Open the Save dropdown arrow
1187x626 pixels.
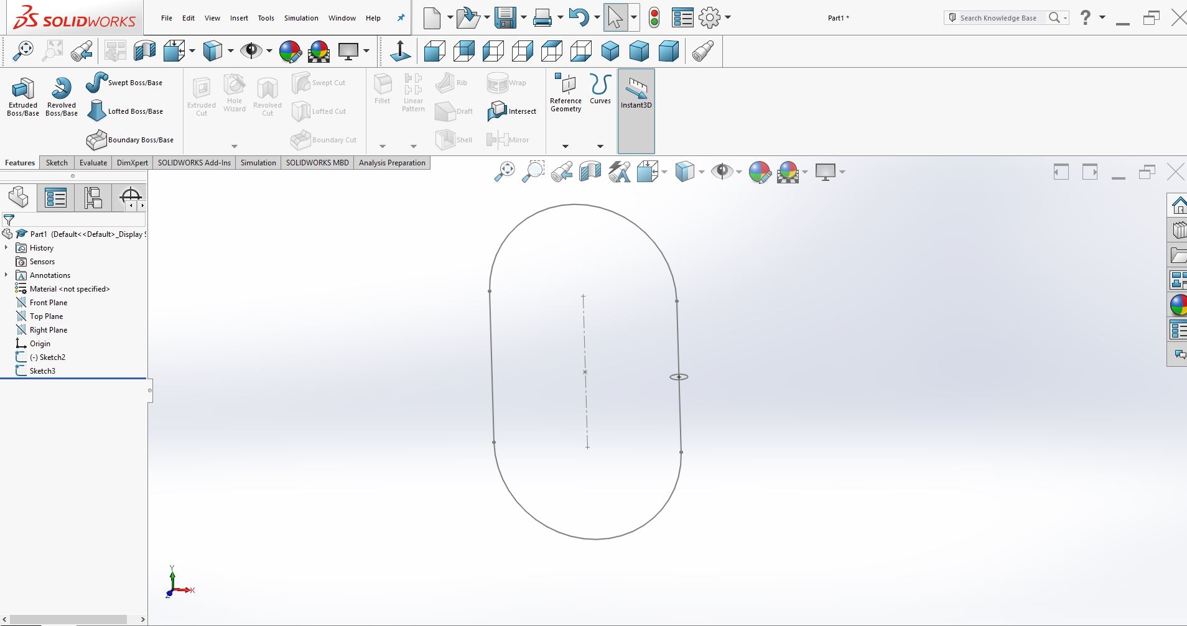click(x=523, y=17)
